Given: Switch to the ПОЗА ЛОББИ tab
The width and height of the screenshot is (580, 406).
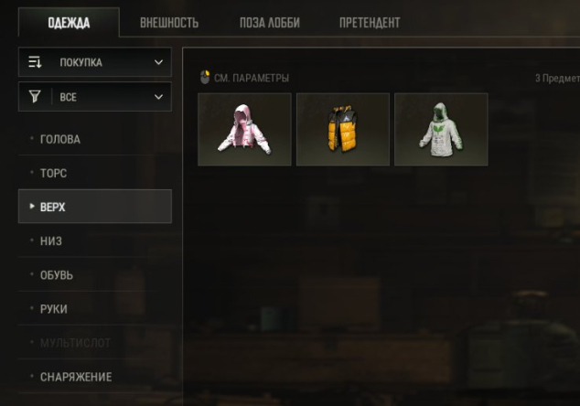Looking at the screenshot, I should 270,23.
